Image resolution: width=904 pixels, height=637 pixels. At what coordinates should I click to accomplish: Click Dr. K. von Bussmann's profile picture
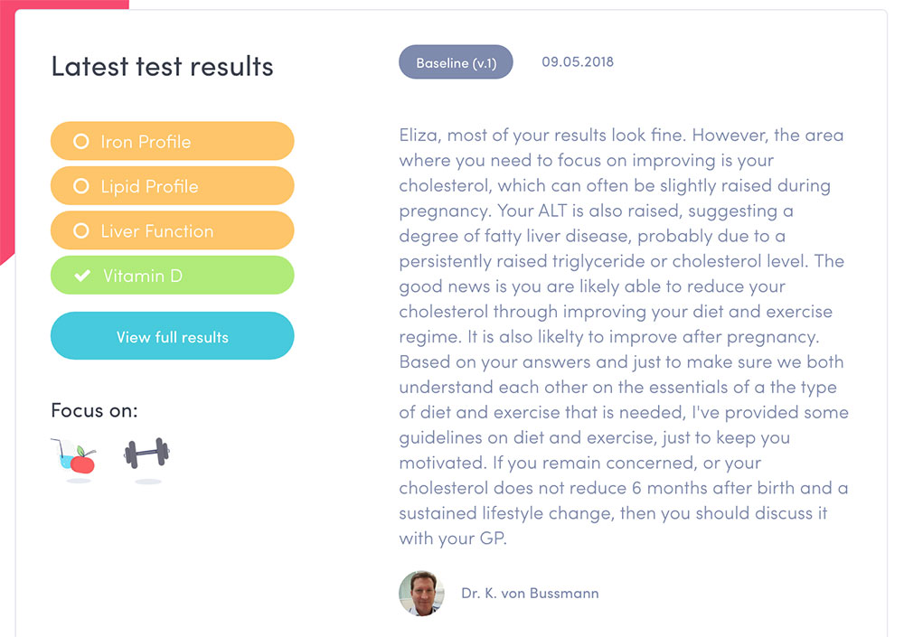tap(421, 594)
